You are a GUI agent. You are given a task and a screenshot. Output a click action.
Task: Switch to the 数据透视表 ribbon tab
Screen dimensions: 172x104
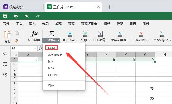pyautogui.click(x=89, y=24)
